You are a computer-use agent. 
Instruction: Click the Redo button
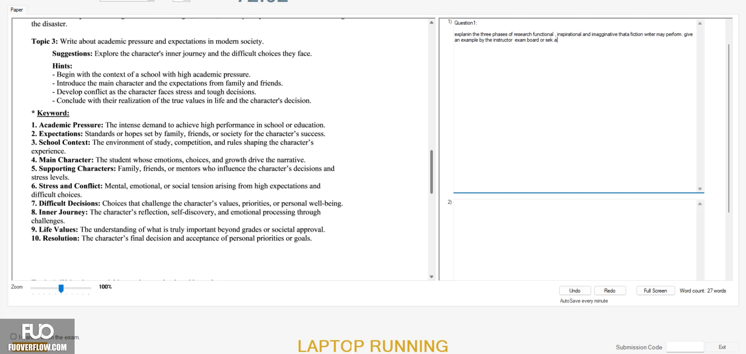click(x=610, y=290)
